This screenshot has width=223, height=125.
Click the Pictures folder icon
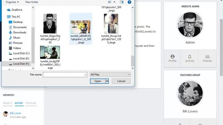click(x=10, y=43)
